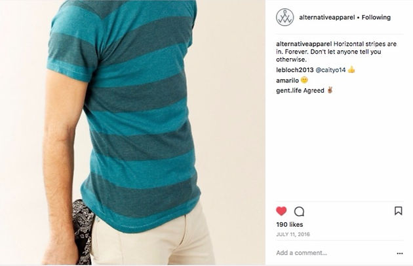Click the yellow face emoji by amarilo
The height and width of the screenshot is (266, 413).
(304, 80)
